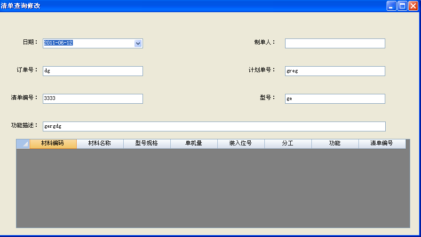Open the 日期 date dropdown arrow
Screen dimensions: 421x237
tap(138, 43)
